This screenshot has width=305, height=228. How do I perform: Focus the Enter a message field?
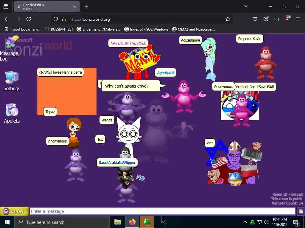pos(162,211)
